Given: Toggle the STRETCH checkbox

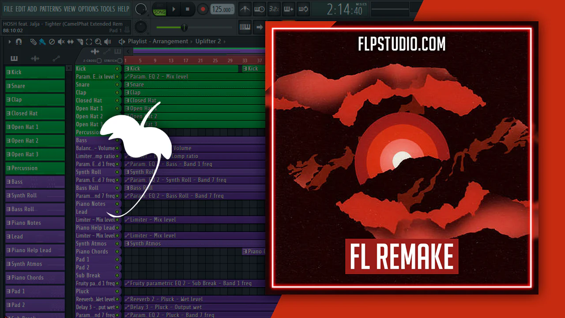Looking at the screenshot, I should coord(120,61).
